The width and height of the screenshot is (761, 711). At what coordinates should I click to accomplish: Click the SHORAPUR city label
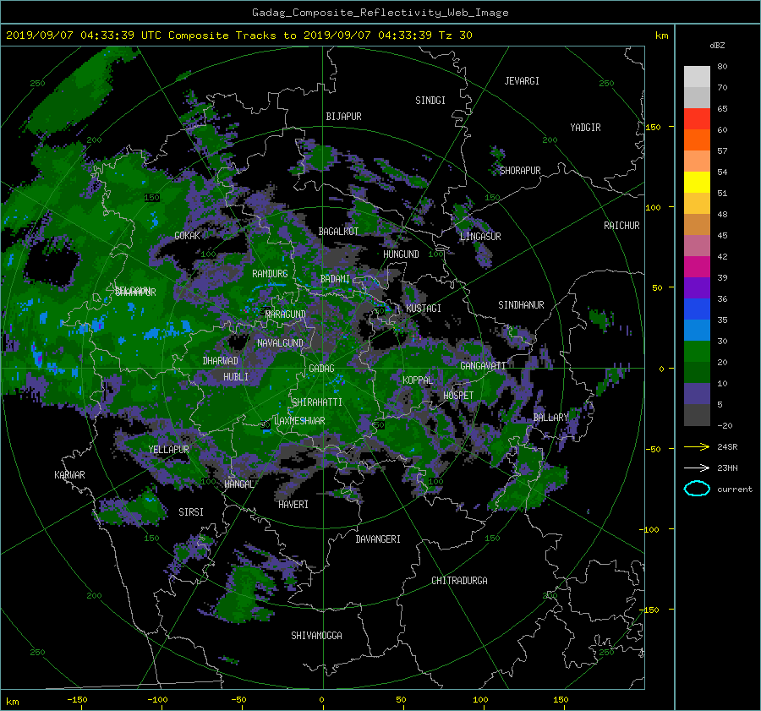[520, 171]
